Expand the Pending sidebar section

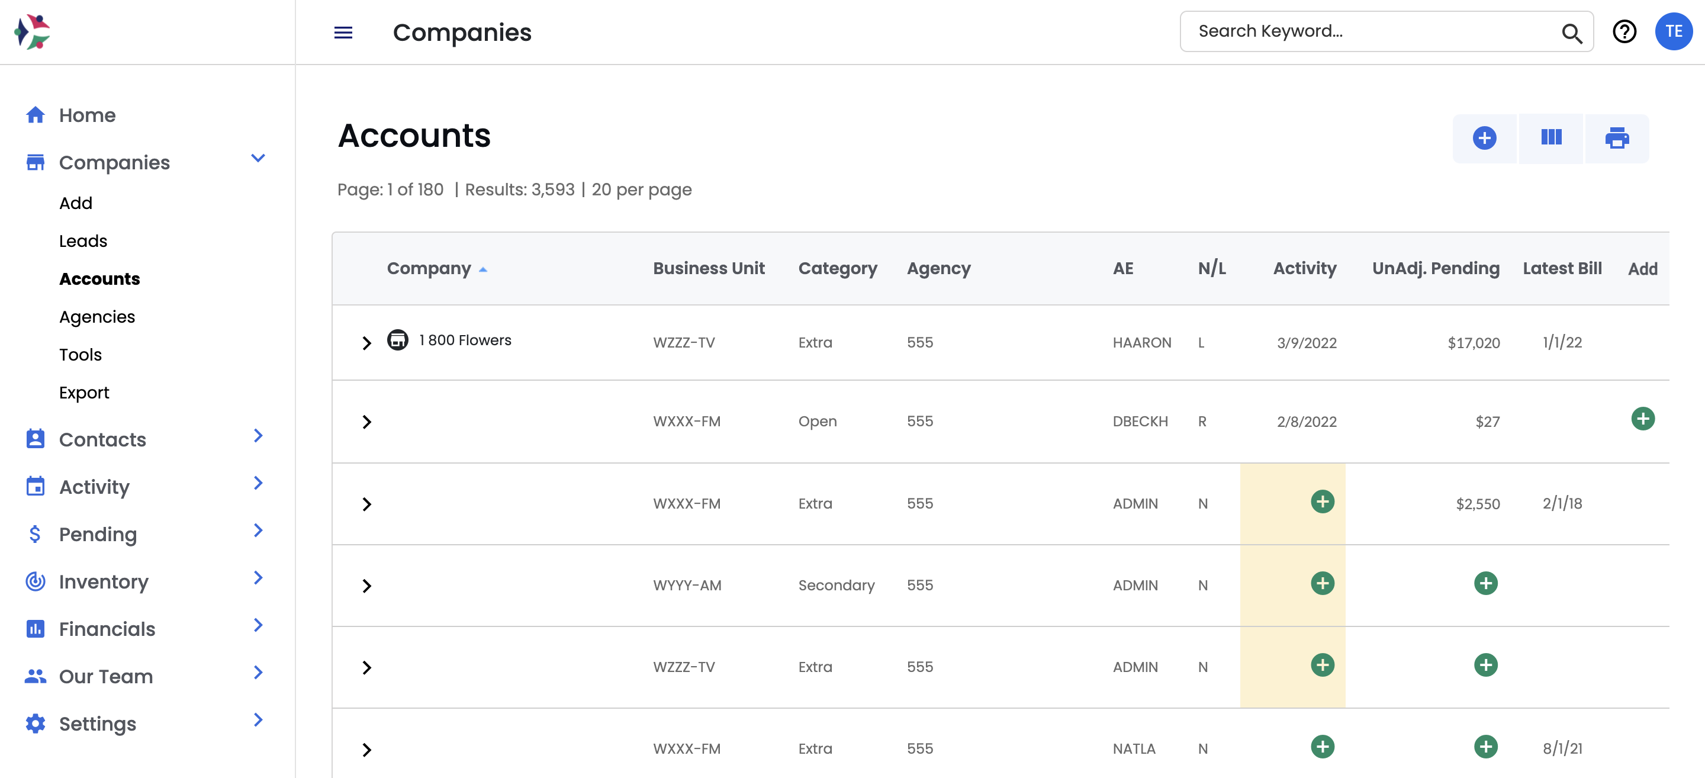[258, 531]
